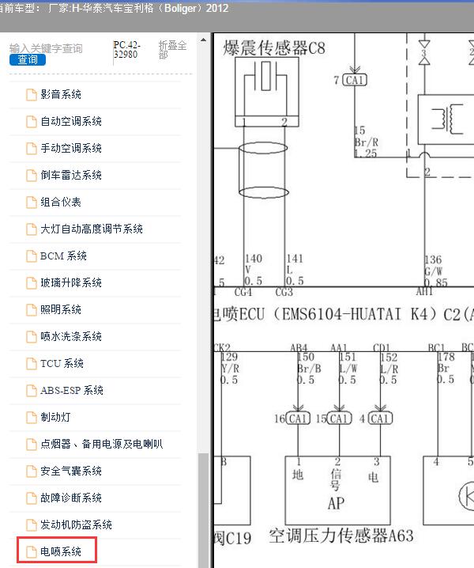The width and height of the screenshot is (474, 568).
Task: Click the vehicle model header text
Action: click(114, 8)
